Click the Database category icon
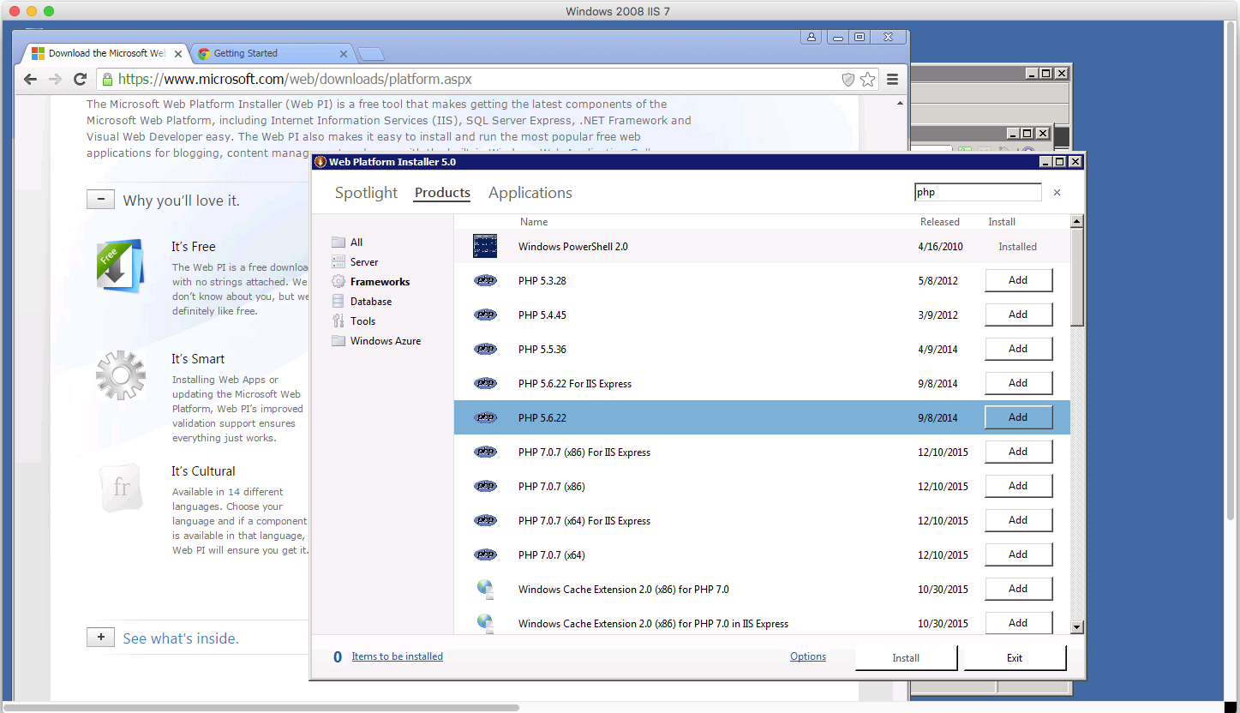The height and width of the screenshot is (713, 1240). (x=338, y=302)
